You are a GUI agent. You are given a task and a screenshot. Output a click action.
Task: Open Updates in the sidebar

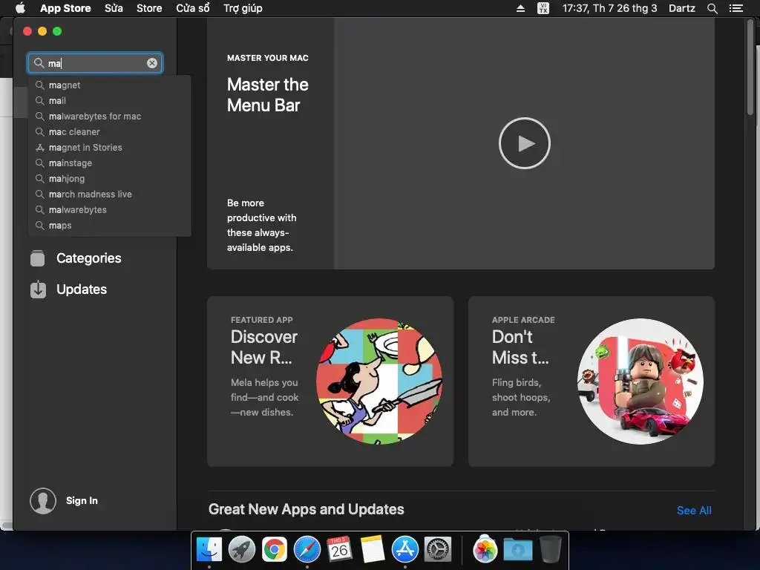(x=82, y=289)
